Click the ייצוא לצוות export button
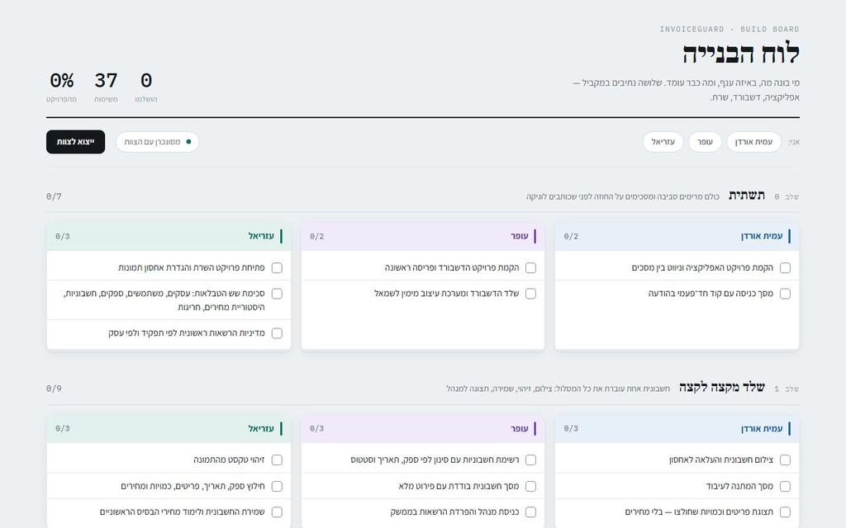This screenshot has width=846, height=528. [75, 142]
